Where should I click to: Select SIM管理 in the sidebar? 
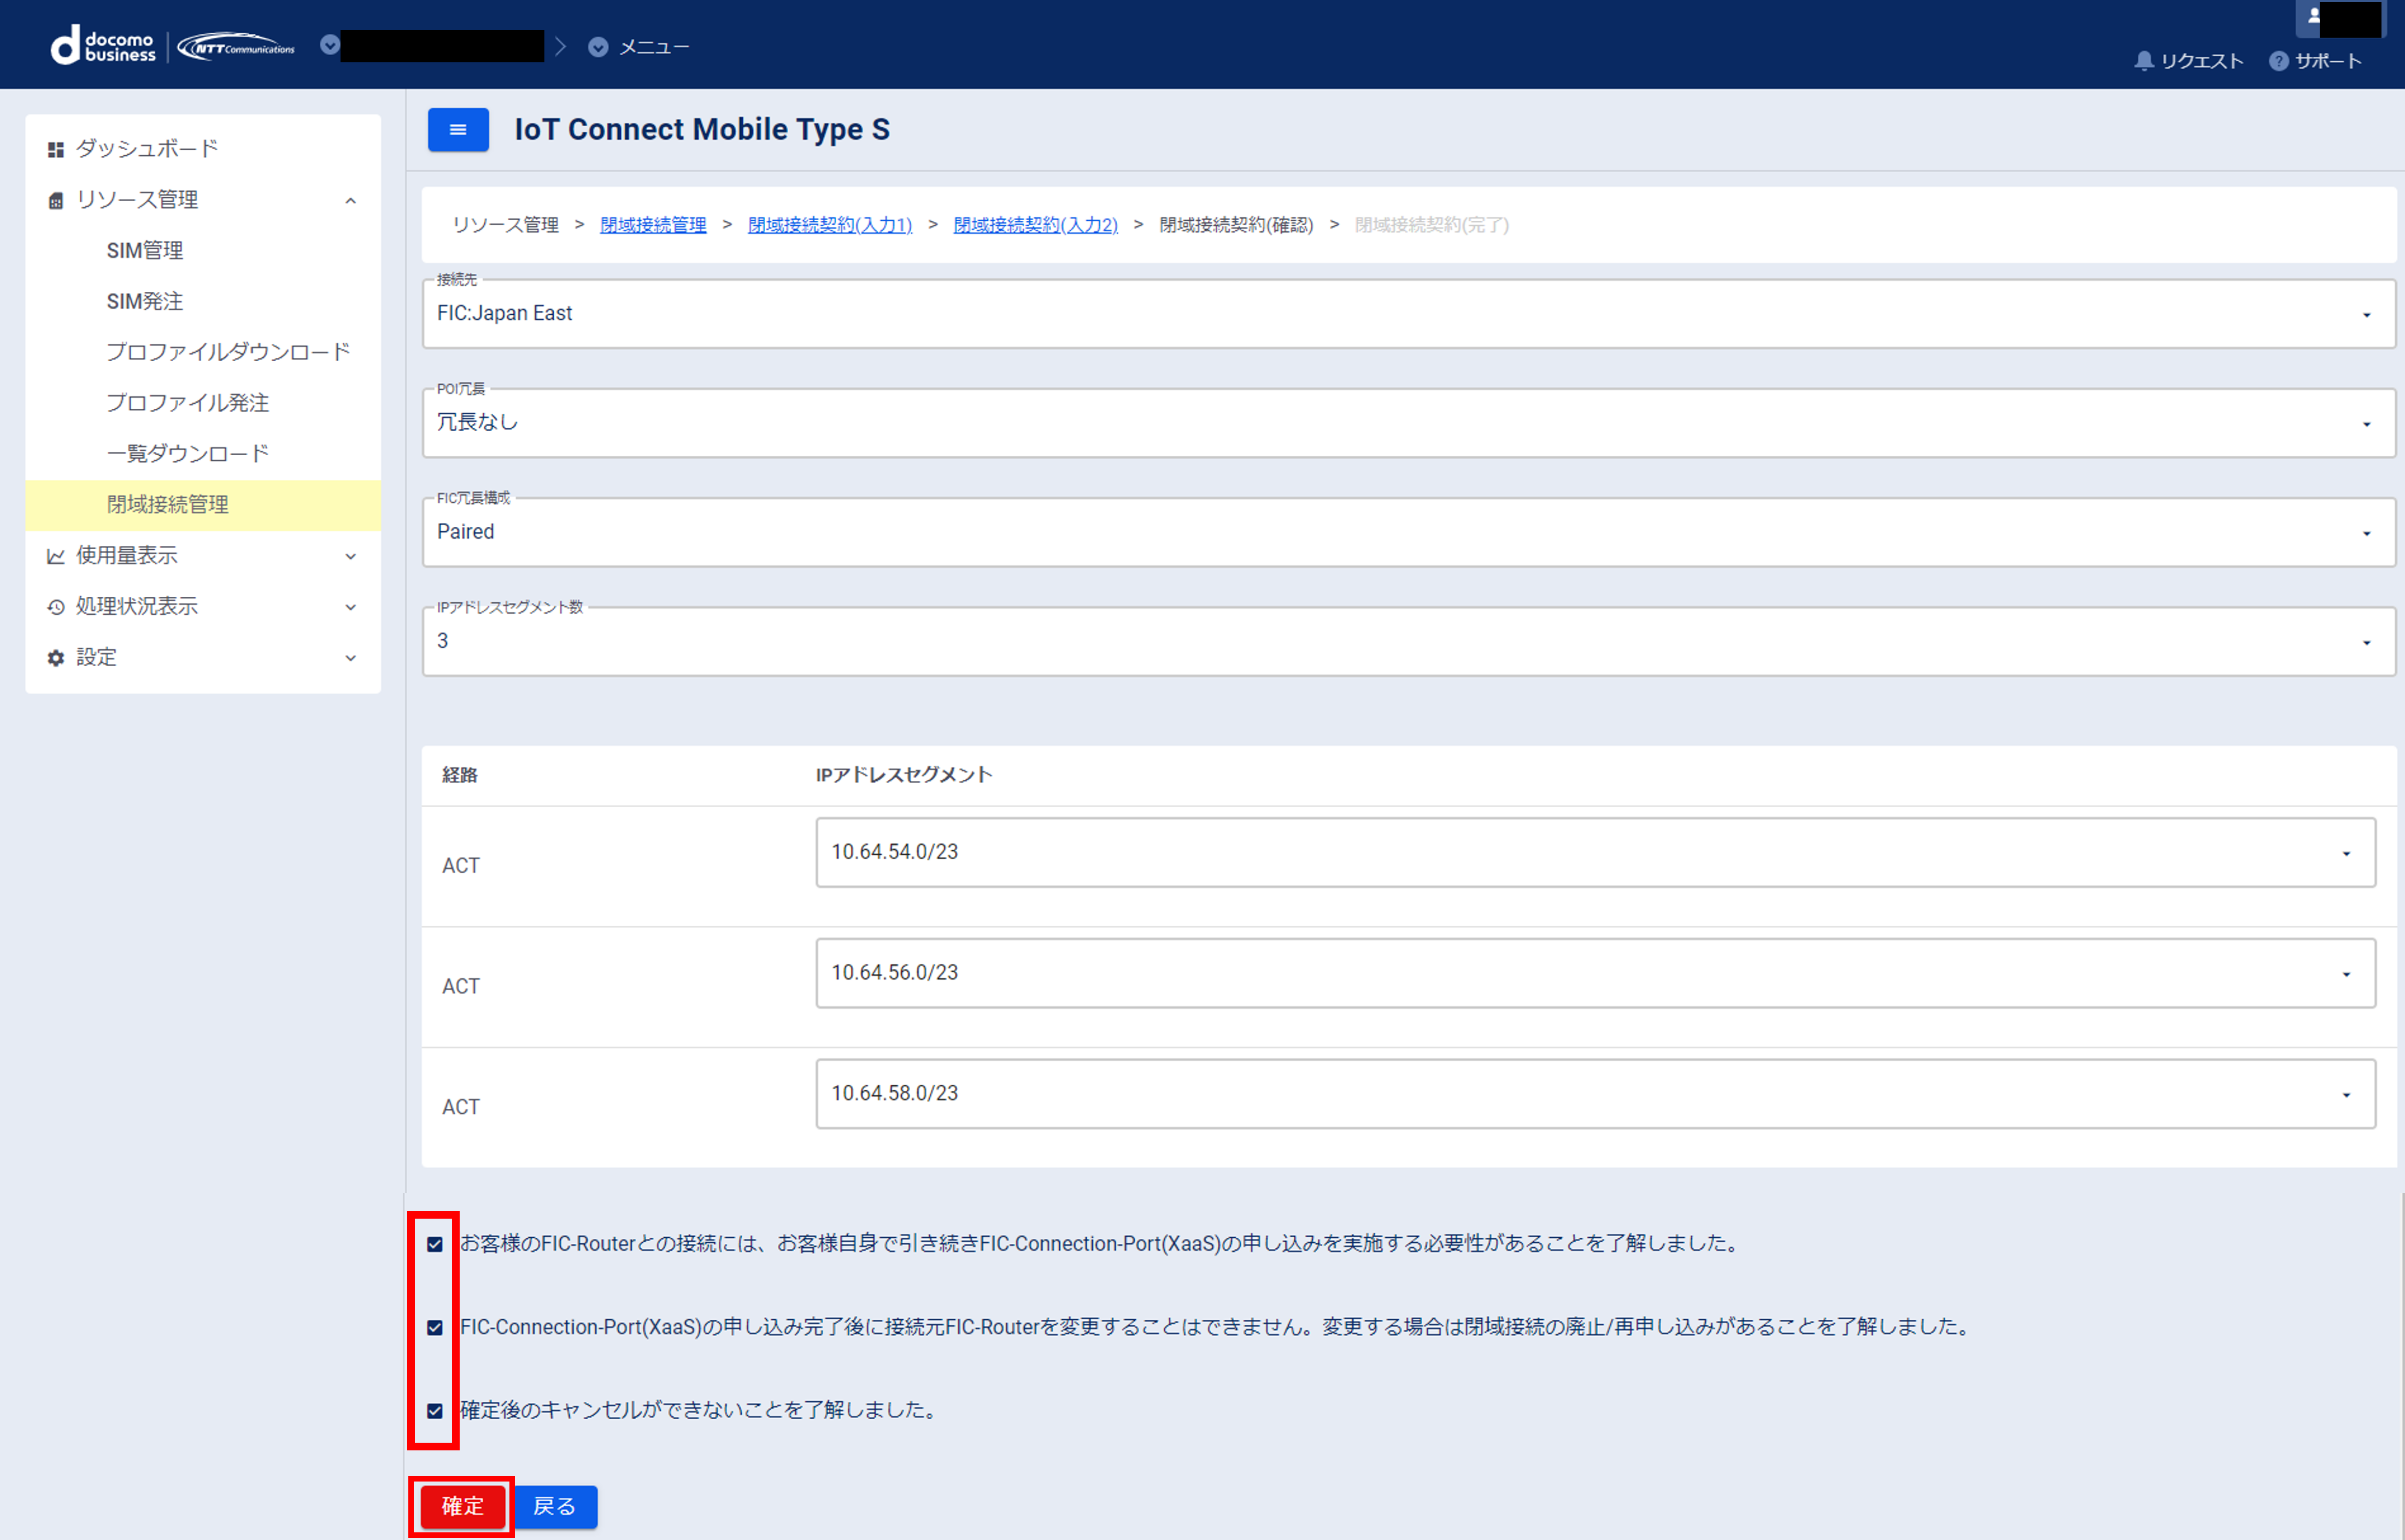[145, 251]
